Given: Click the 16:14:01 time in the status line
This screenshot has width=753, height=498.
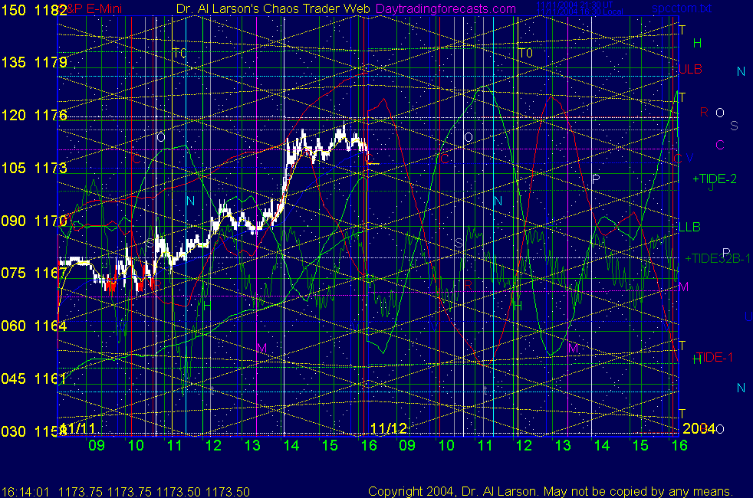Looking at the screenshot, I should coord(25,492).
